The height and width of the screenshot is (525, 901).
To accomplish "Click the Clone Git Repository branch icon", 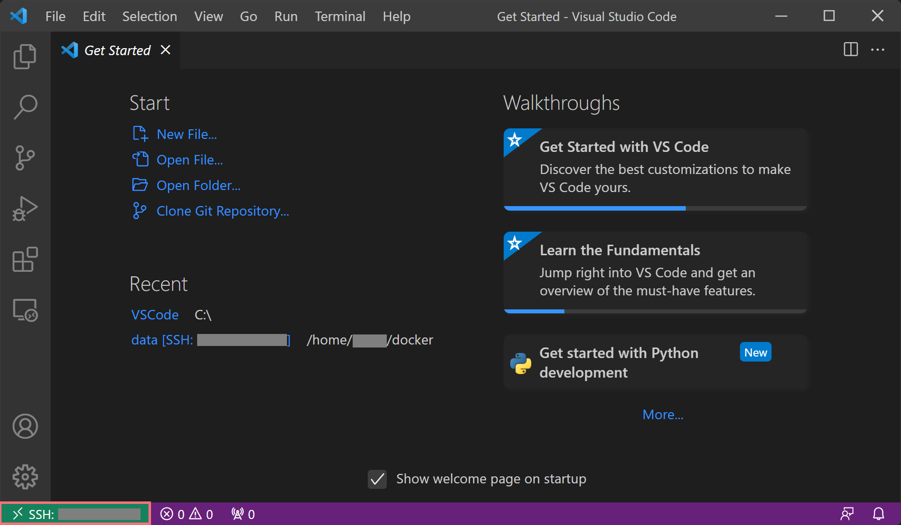I will (x=139, y=211).
